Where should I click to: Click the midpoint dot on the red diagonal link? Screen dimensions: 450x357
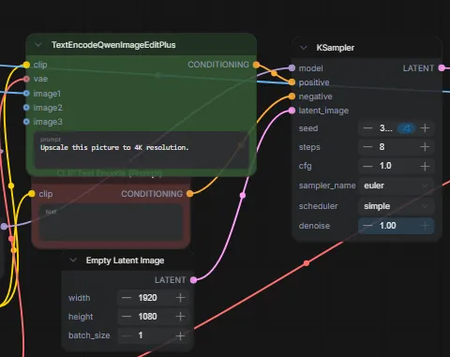[307, 263]
